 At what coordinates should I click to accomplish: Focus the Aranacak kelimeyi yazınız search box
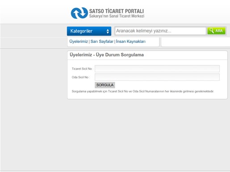(x=160, y=31)
